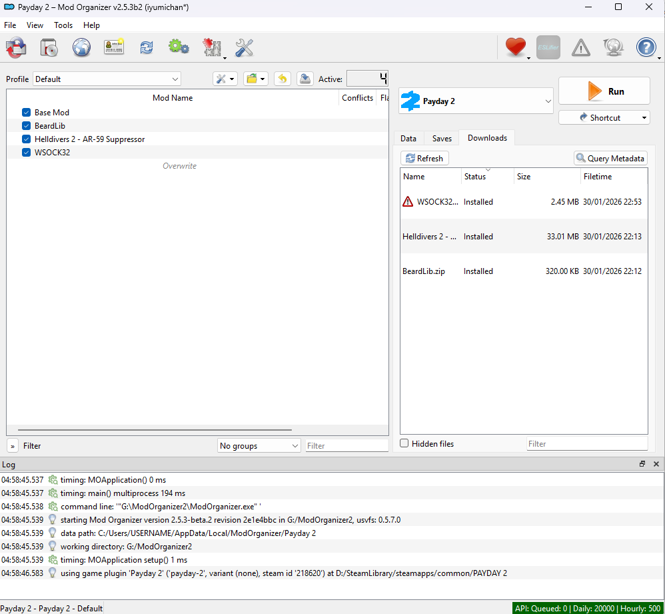The height and width of the screenshot is (614, 665).
Task: Click the warning triangle Notifications icon
Action: (581, 47)
